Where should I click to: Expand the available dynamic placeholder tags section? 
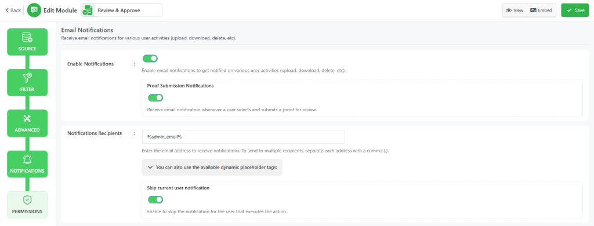212,167
